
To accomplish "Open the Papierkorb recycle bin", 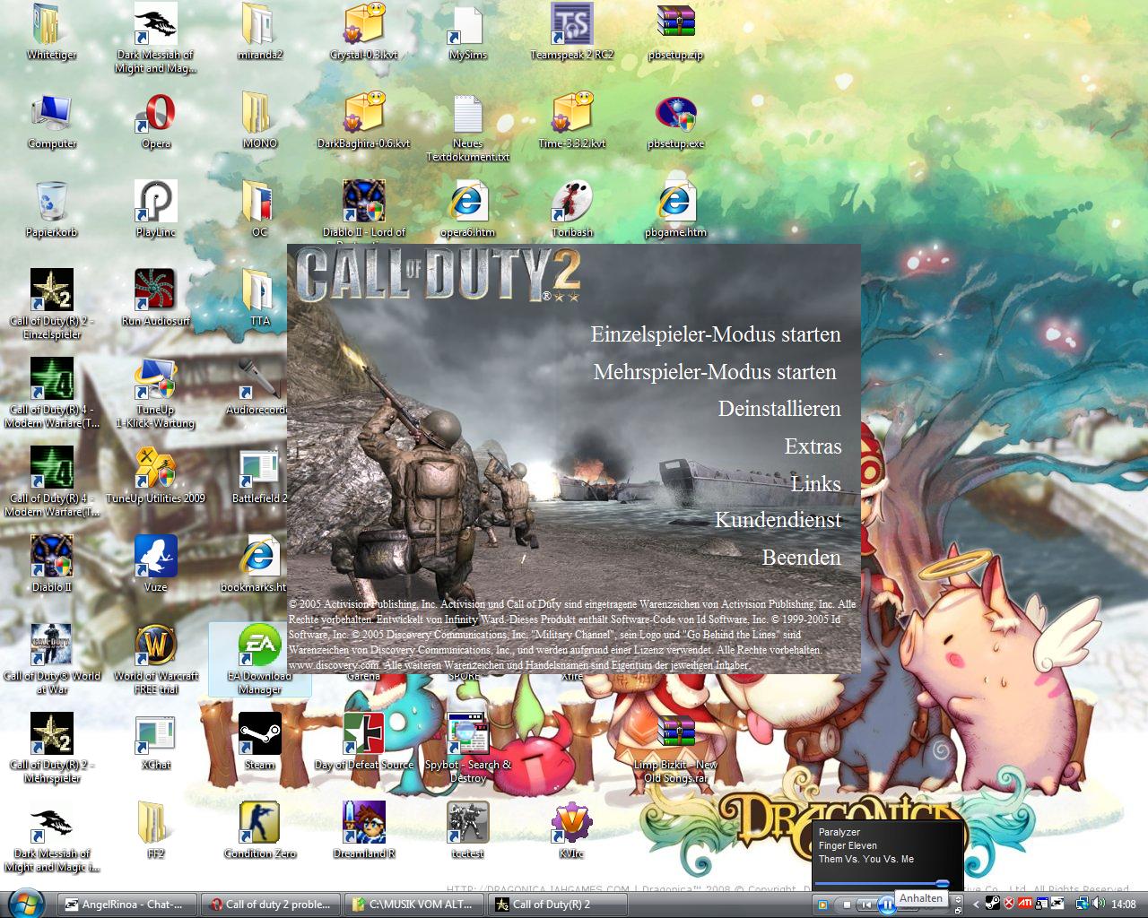I will [x=51, y=210].
